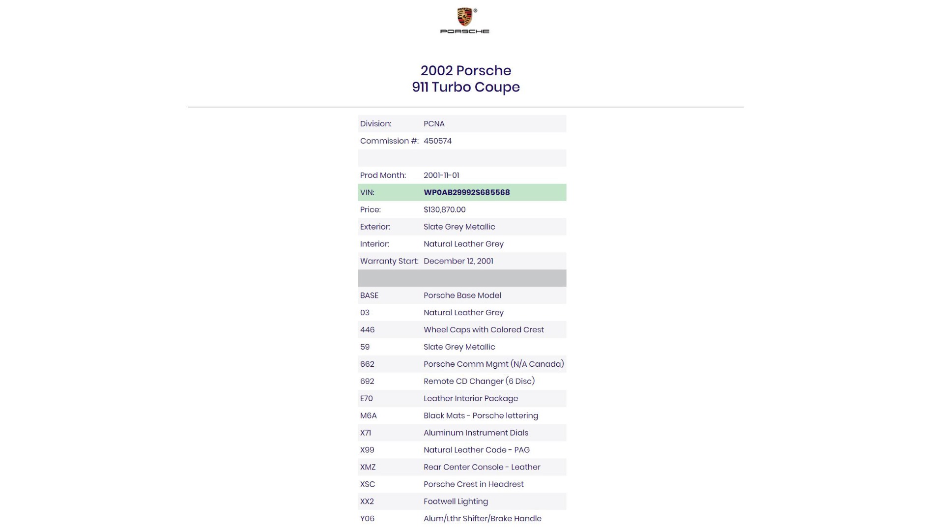The image size is (943, 531).
Task: Click the Porsche crest logo at top
Action: click(x=465, y=21)
